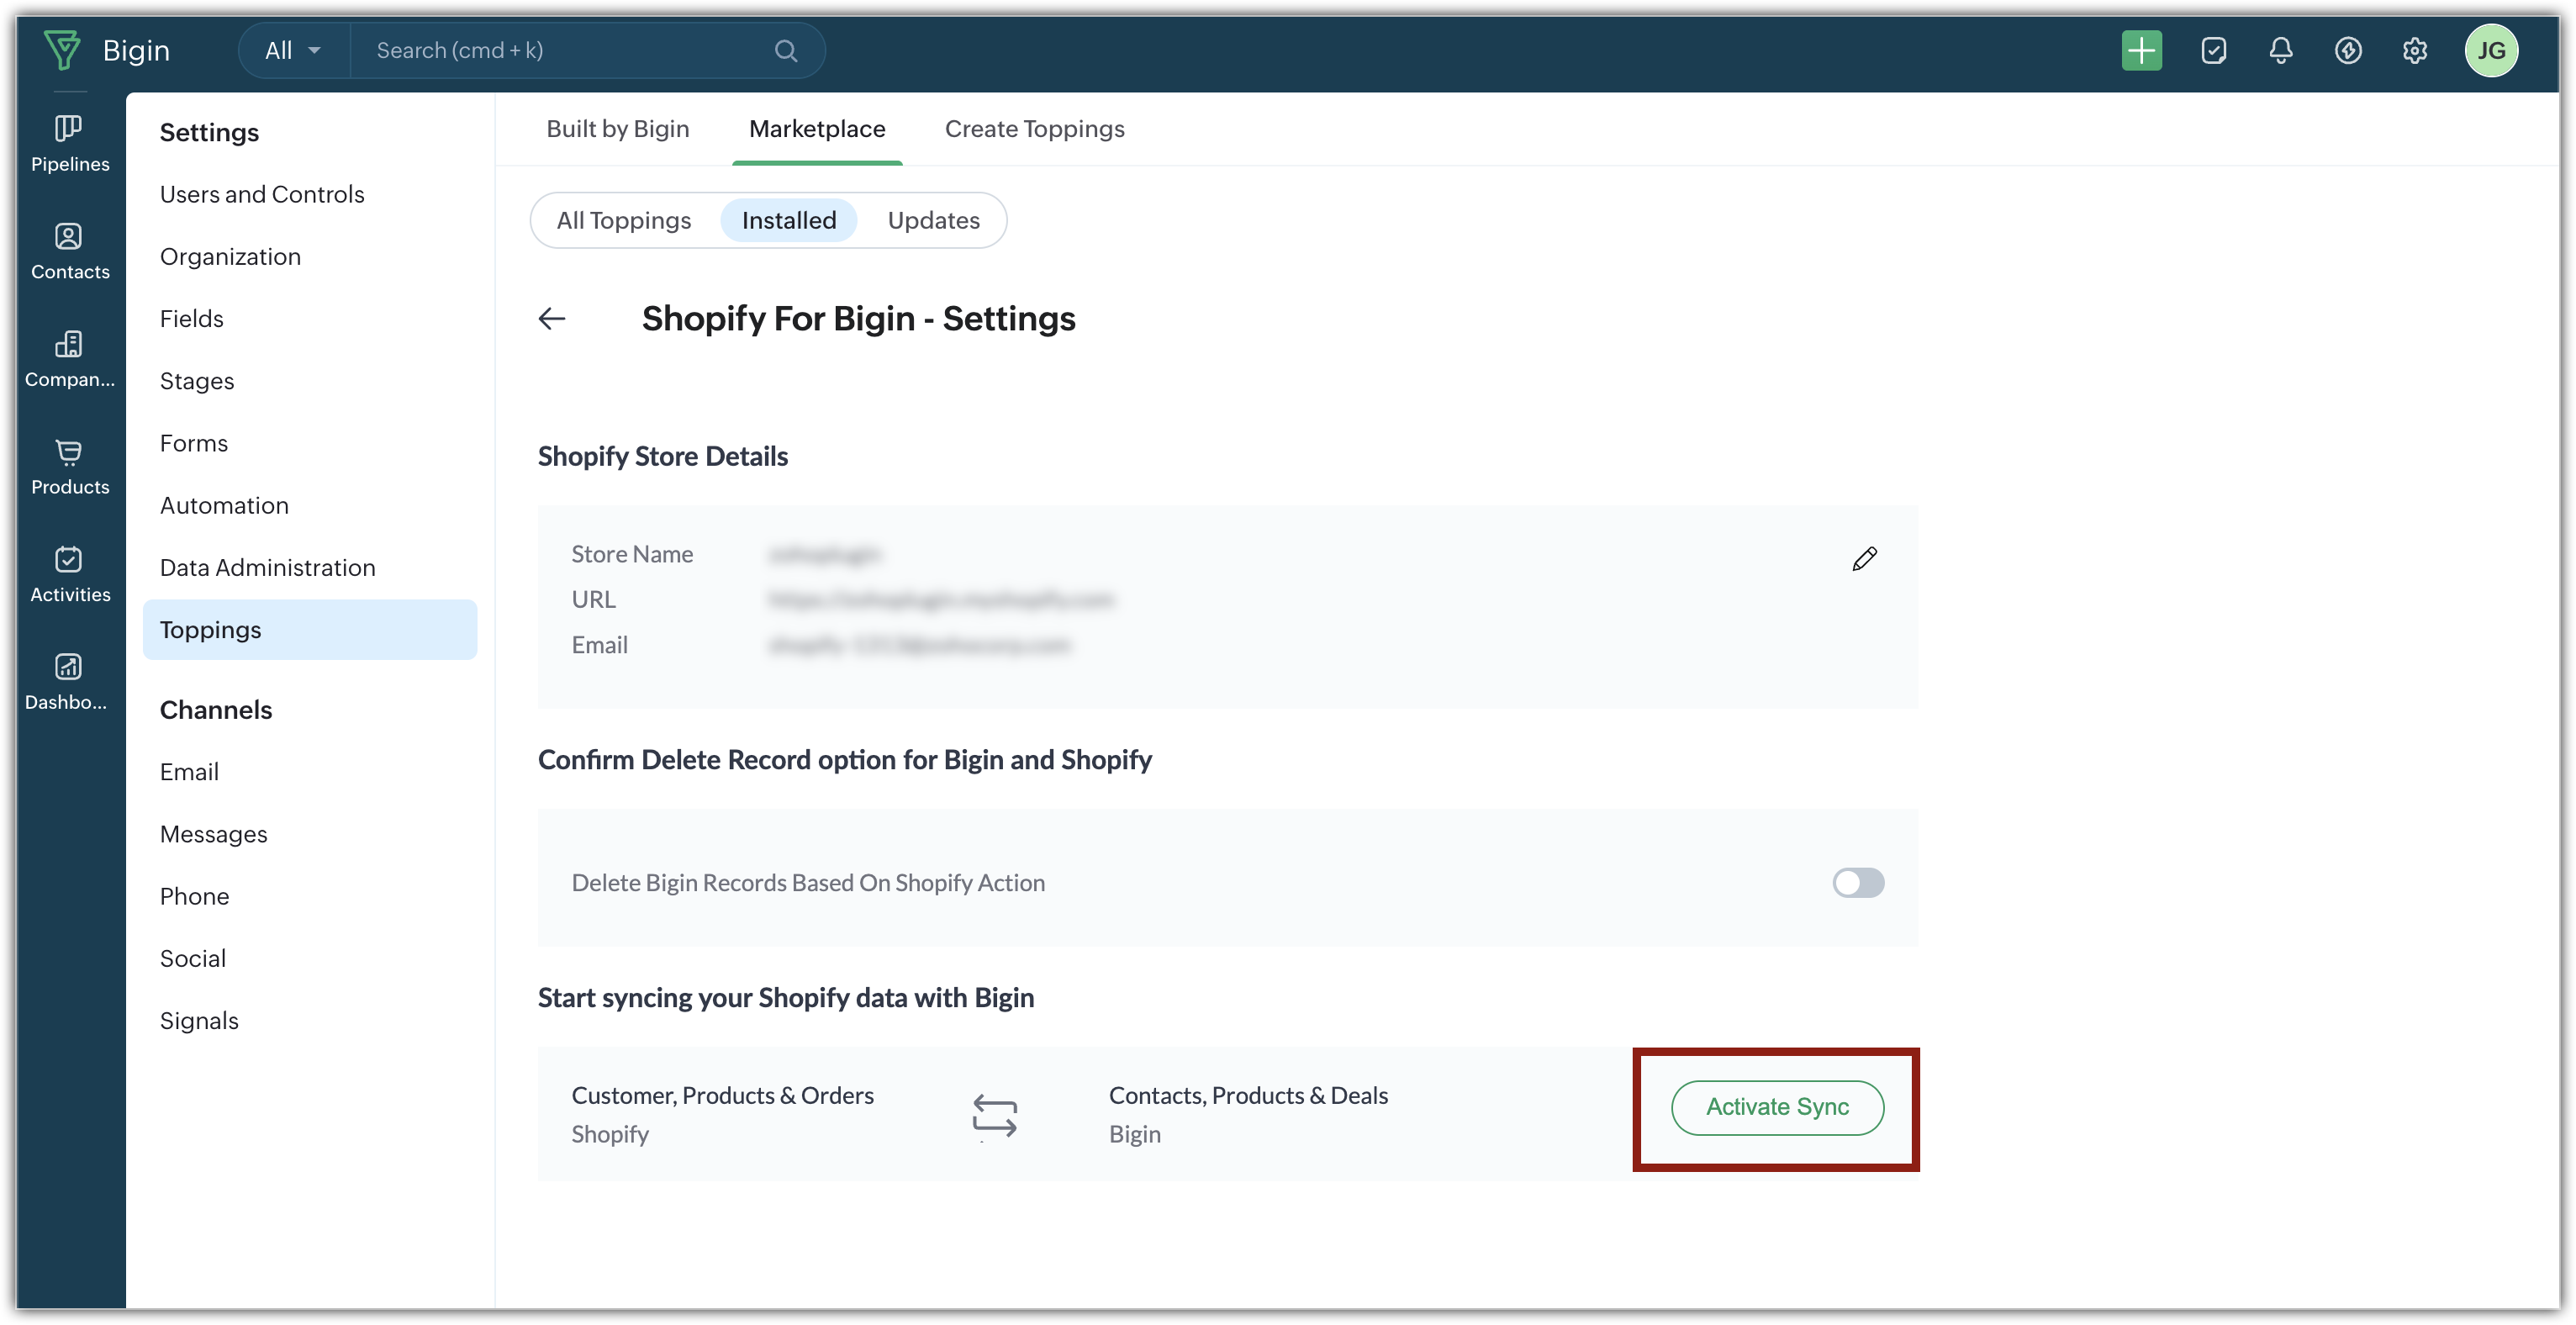
Task: Switch to Built by Bigin tab
Action: [x=617, y=129]
